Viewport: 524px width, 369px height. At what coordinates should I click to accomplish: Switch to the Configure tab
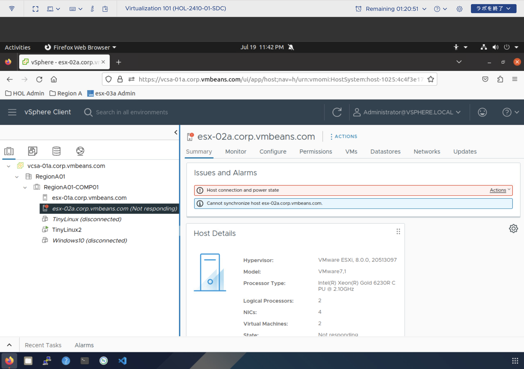(273, 152)
